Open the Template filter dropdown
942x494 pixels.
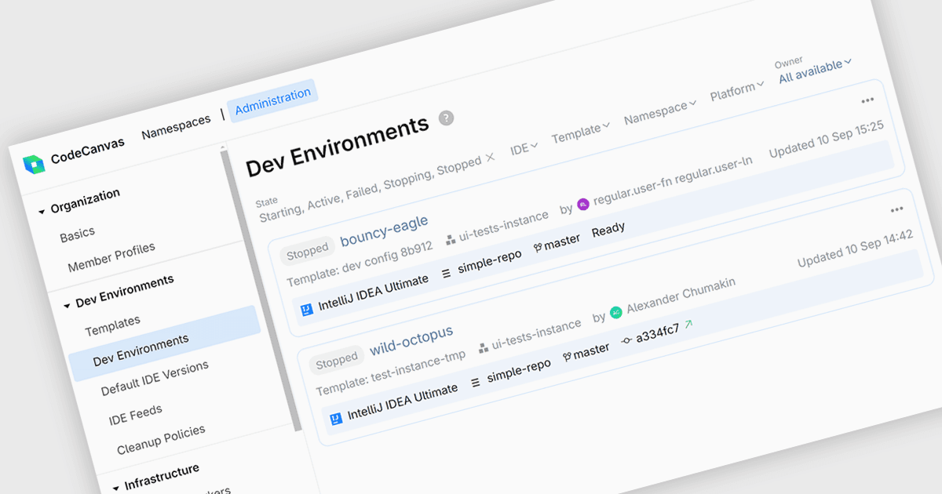coord(581,133)
